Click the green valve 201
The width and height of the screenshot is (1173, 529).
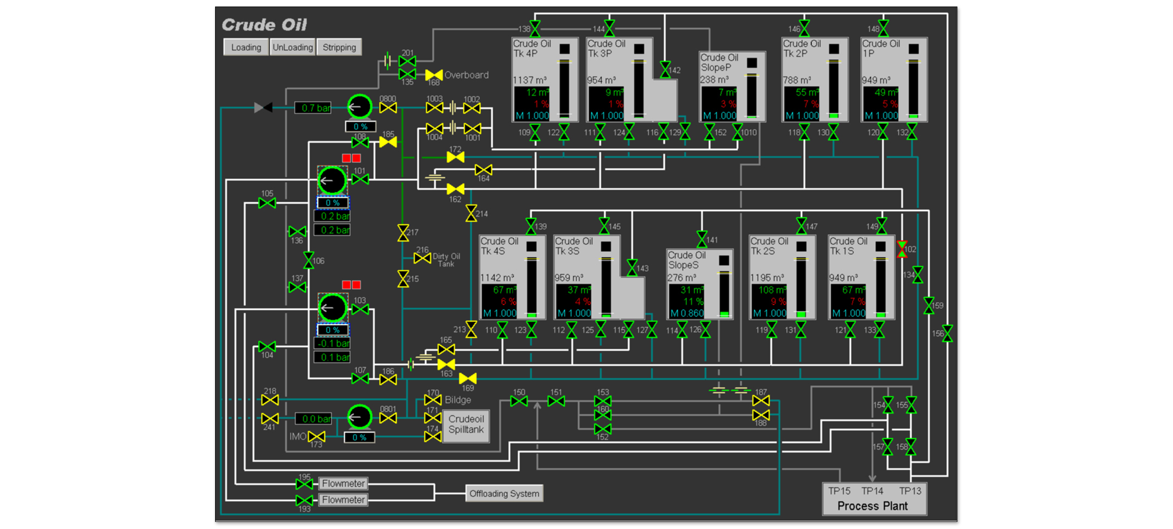(x=407, y=61)
